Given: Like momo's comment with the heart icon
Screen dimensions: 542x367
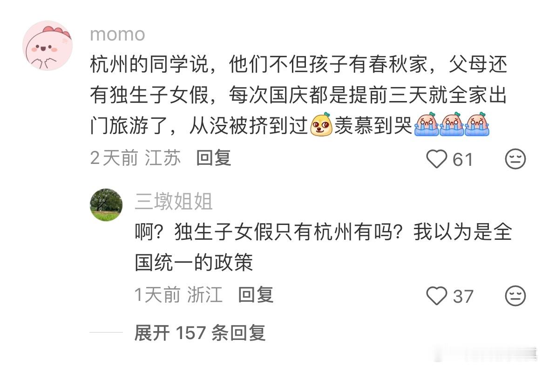Looking at the screenshot, I should tap(437, 159).
